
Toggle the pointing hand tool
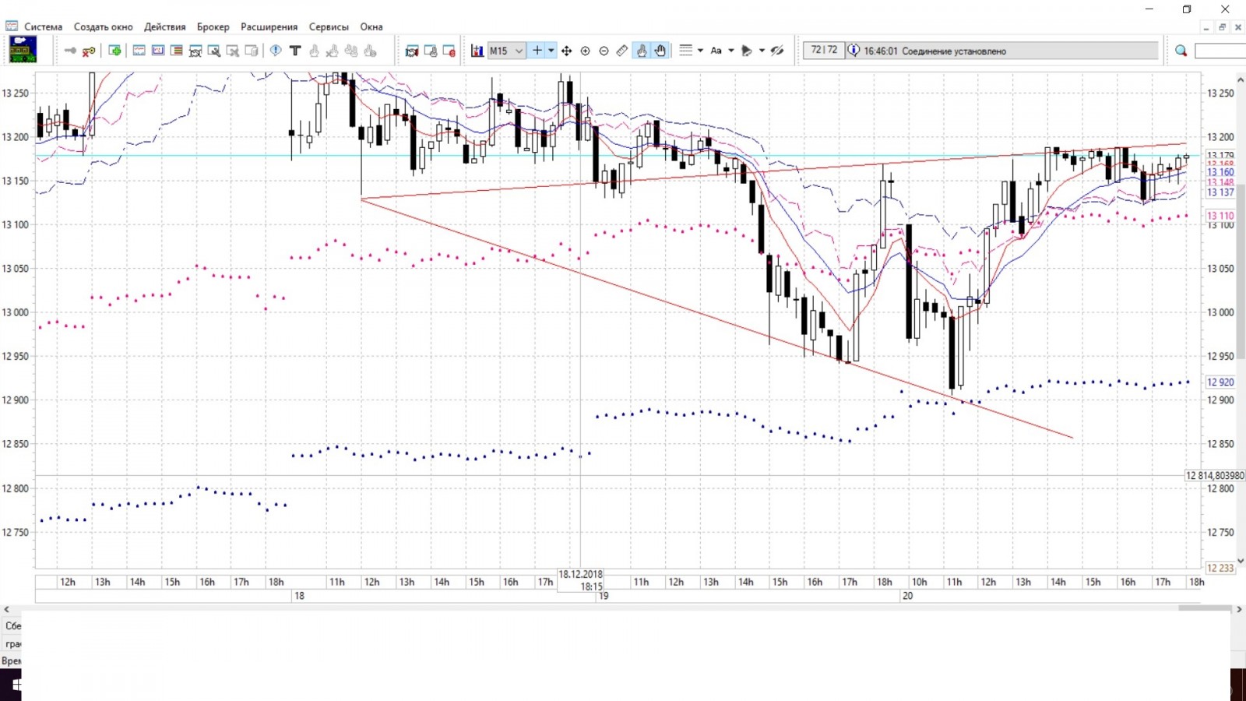pos(642,51)
